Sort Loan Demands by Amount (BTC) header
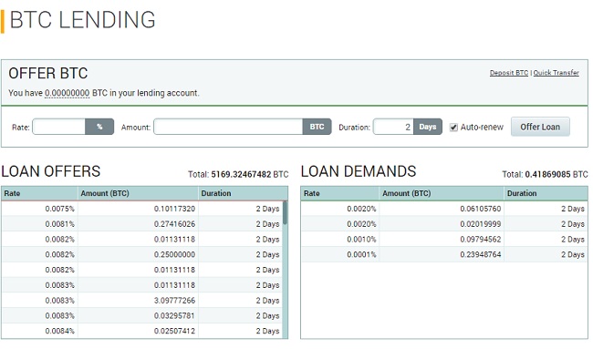593x349 pixels. coord(442,193)
